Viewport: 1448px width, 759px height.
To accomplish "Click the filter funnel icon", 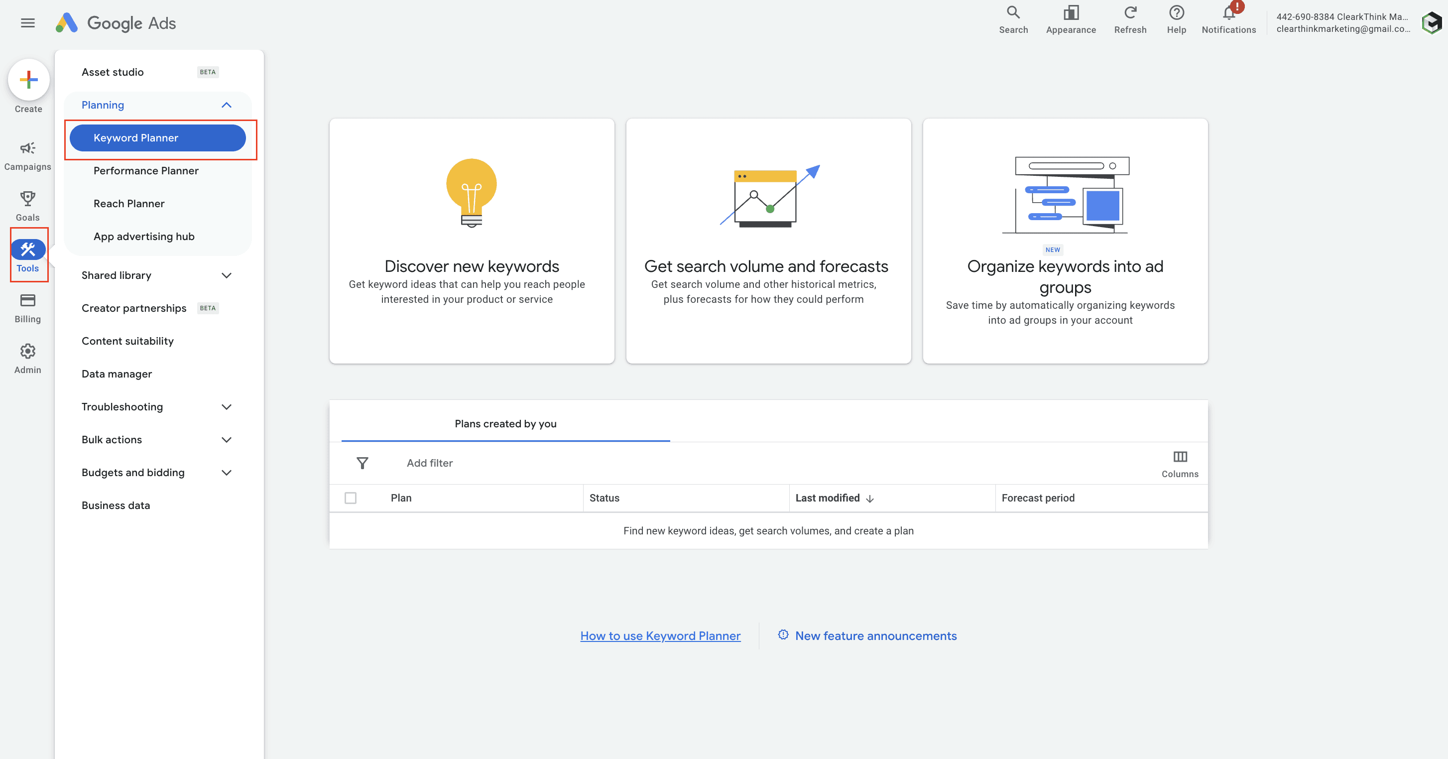I will 362,463.
